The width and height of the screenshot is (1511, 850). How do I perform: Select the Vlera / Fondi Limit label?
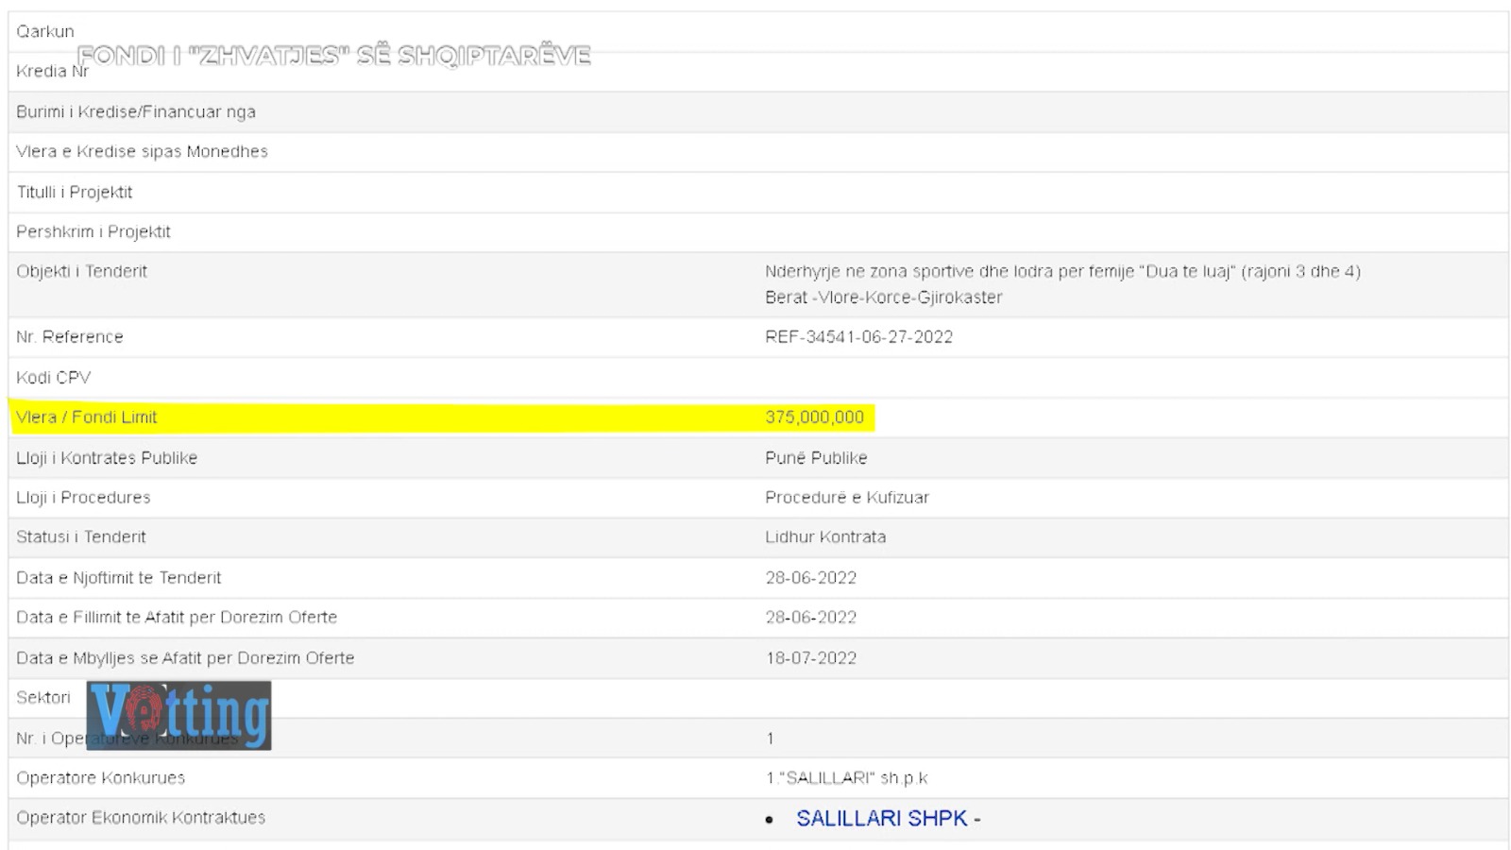click(87, 417)
